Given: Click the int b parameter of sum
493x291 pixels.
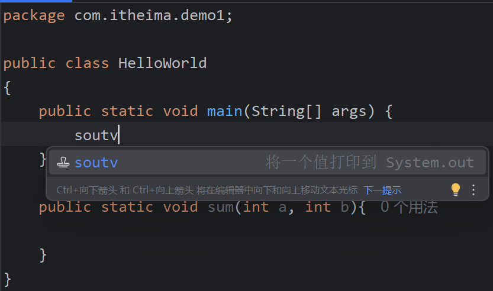Looking at the screenshot, I should 327,207.
